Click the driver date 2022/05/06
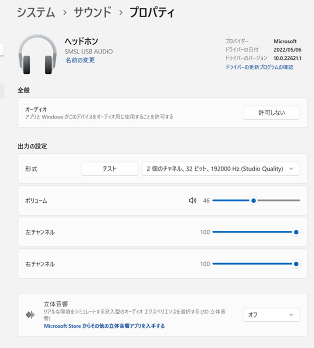 tap(287, 50)
